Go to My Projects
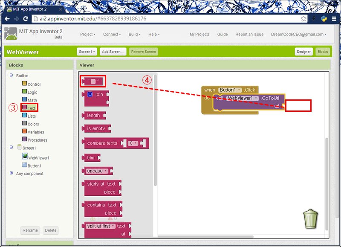 (x=199, y=35)
